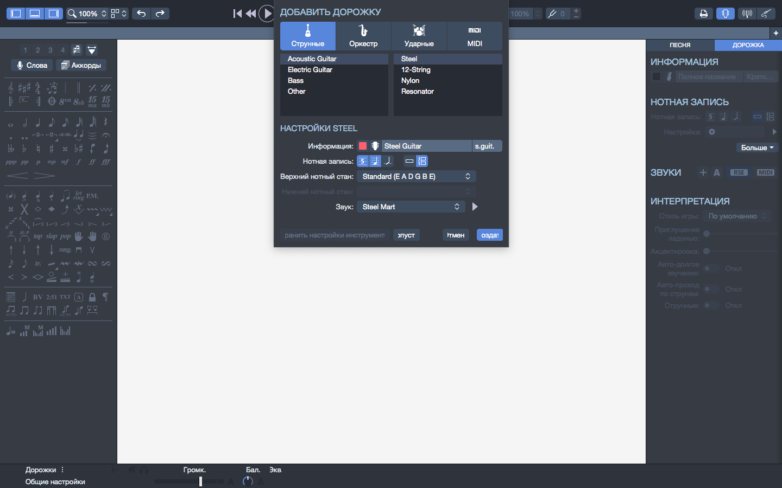
Task: Click the Слова button
Action: point(31,65)
